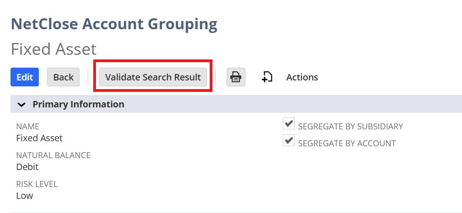Toggle the Segregate by Subsidiary checkbox
This screenshot has height=213, width=462.
click(288, 124)
